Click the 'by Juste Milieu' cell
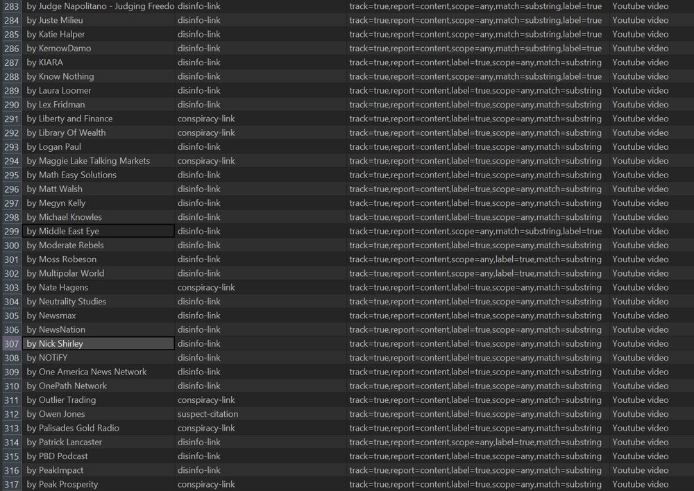694x491 pixels. click(99, 20)
